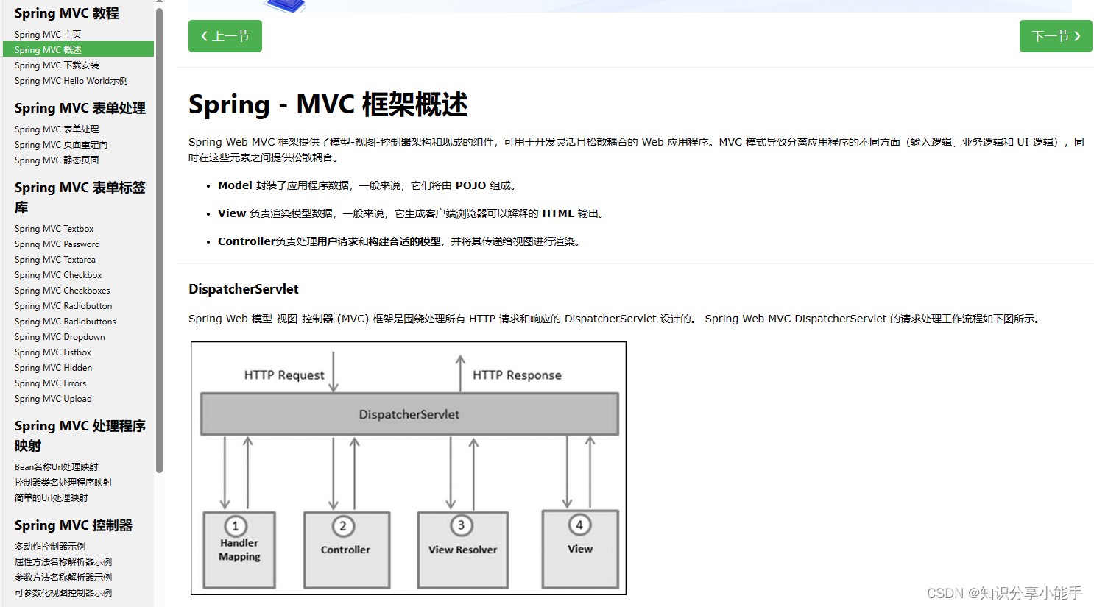
Task: Click the right chevron on 下一节 button
Action: (1077, 36)
